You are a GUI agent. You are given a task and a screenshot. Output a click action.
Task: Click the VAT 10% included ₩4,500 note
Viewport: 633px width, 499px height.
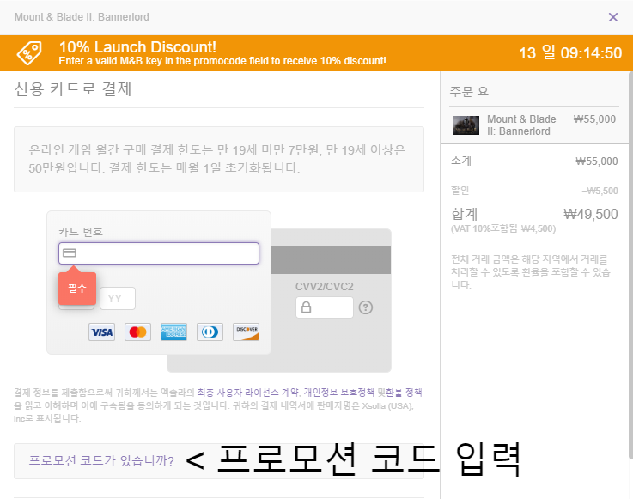pos(503,229)
